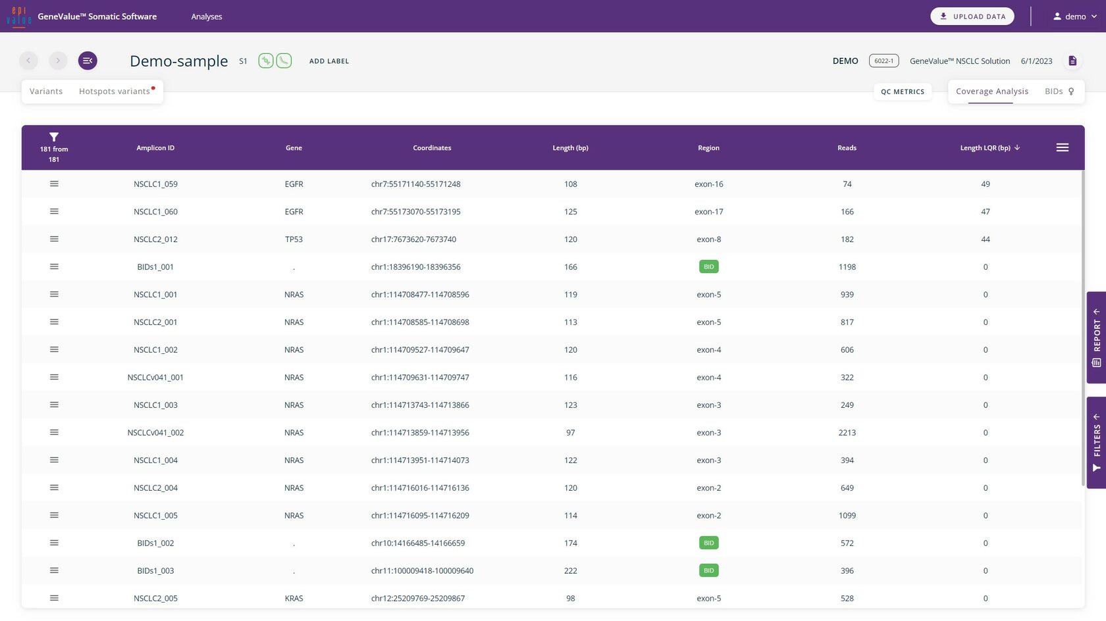The height and width of the screenshot is (621, 1106).
Task: Click the epiValue logo
Action: click(x=18, y=16)
